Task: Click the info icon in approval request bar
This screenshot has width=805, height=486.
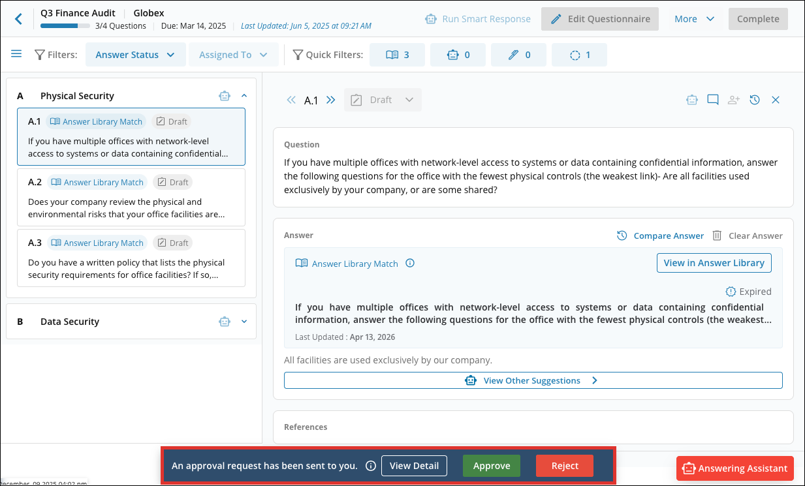Action: pos(370,466)
